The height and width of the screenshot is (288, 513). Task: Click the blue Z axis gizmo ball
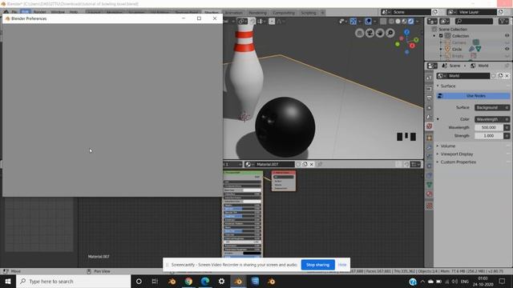coord(406,32)
